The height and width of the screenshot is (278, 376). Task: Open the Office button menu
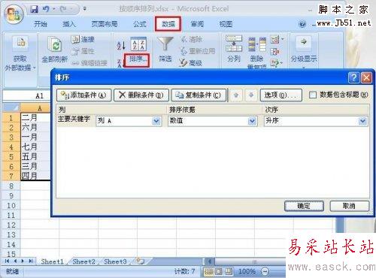tap(14, 14)
